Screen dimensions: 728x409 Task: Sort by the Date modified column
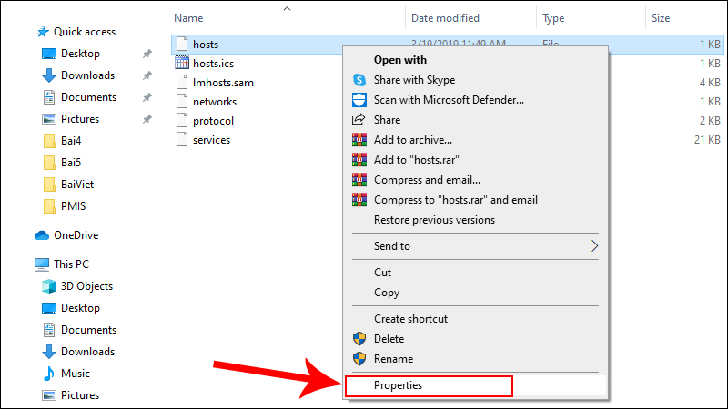tap(446, 17)
